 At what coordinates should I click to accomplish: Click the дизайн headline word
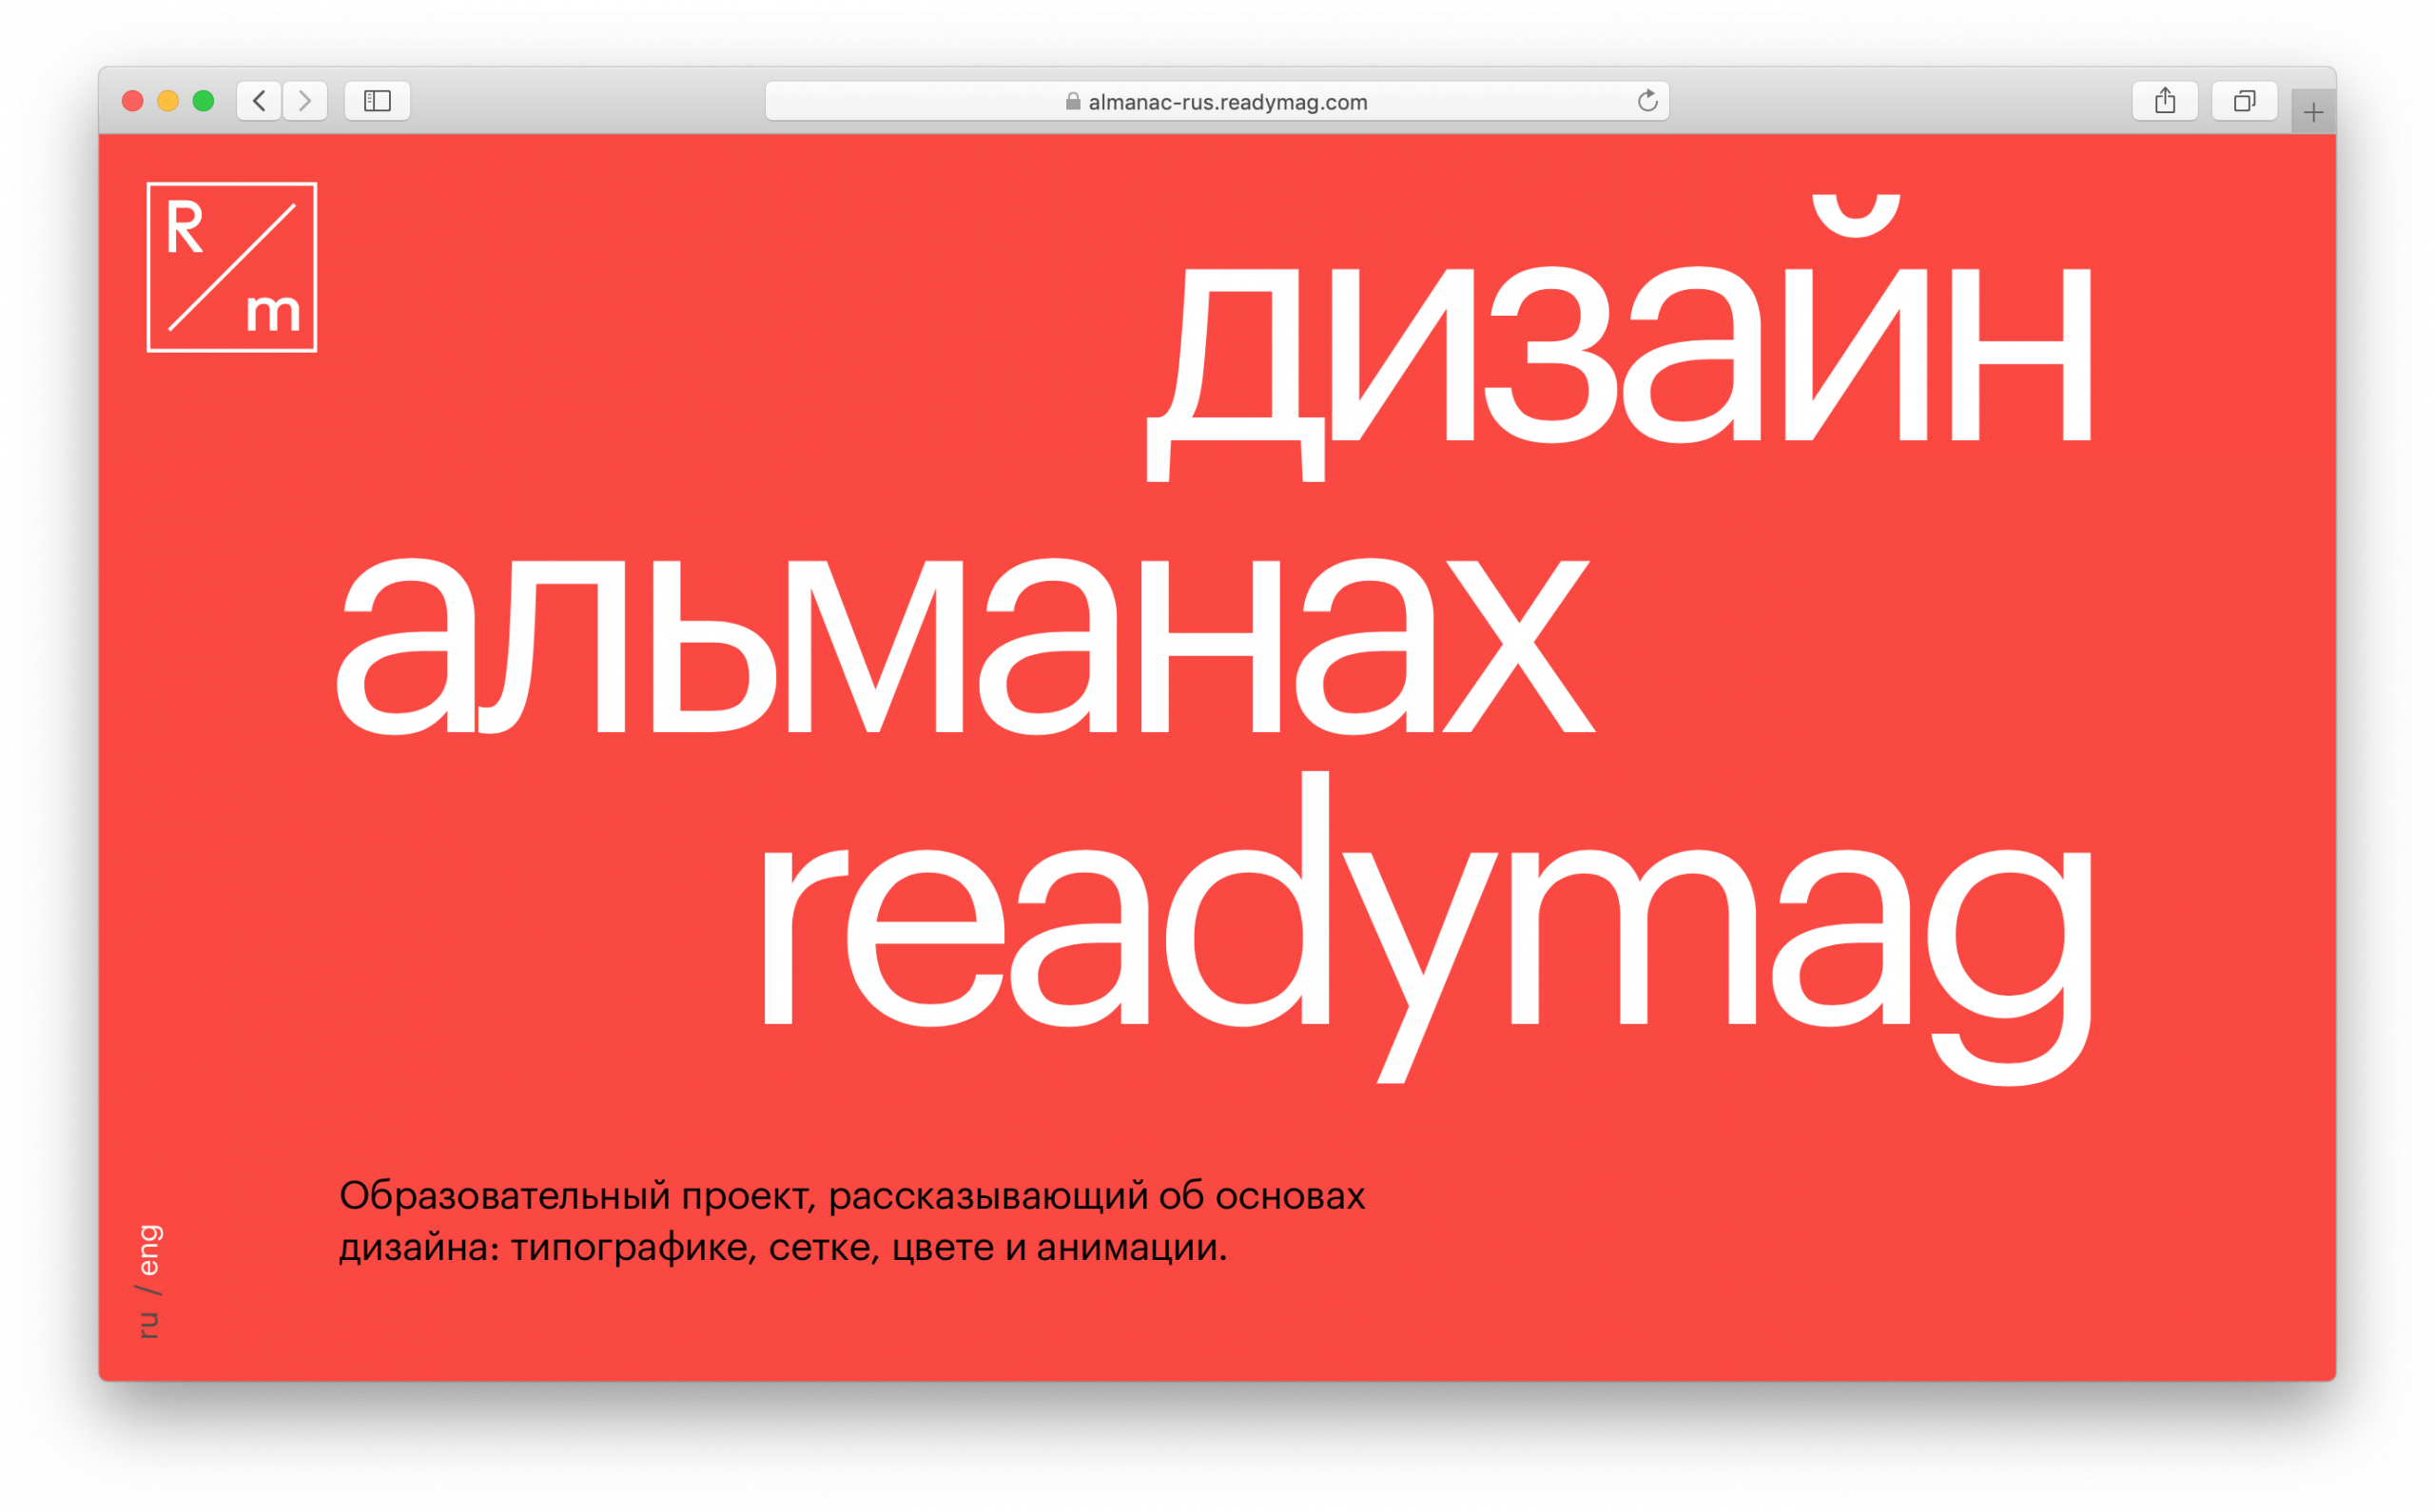tap(1619, 339)
